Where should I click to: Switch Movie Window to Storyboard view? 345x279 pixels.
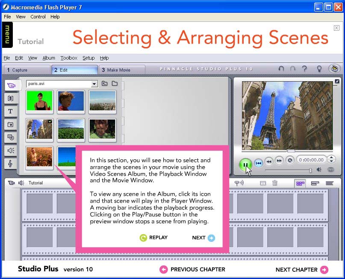(301, 183)
